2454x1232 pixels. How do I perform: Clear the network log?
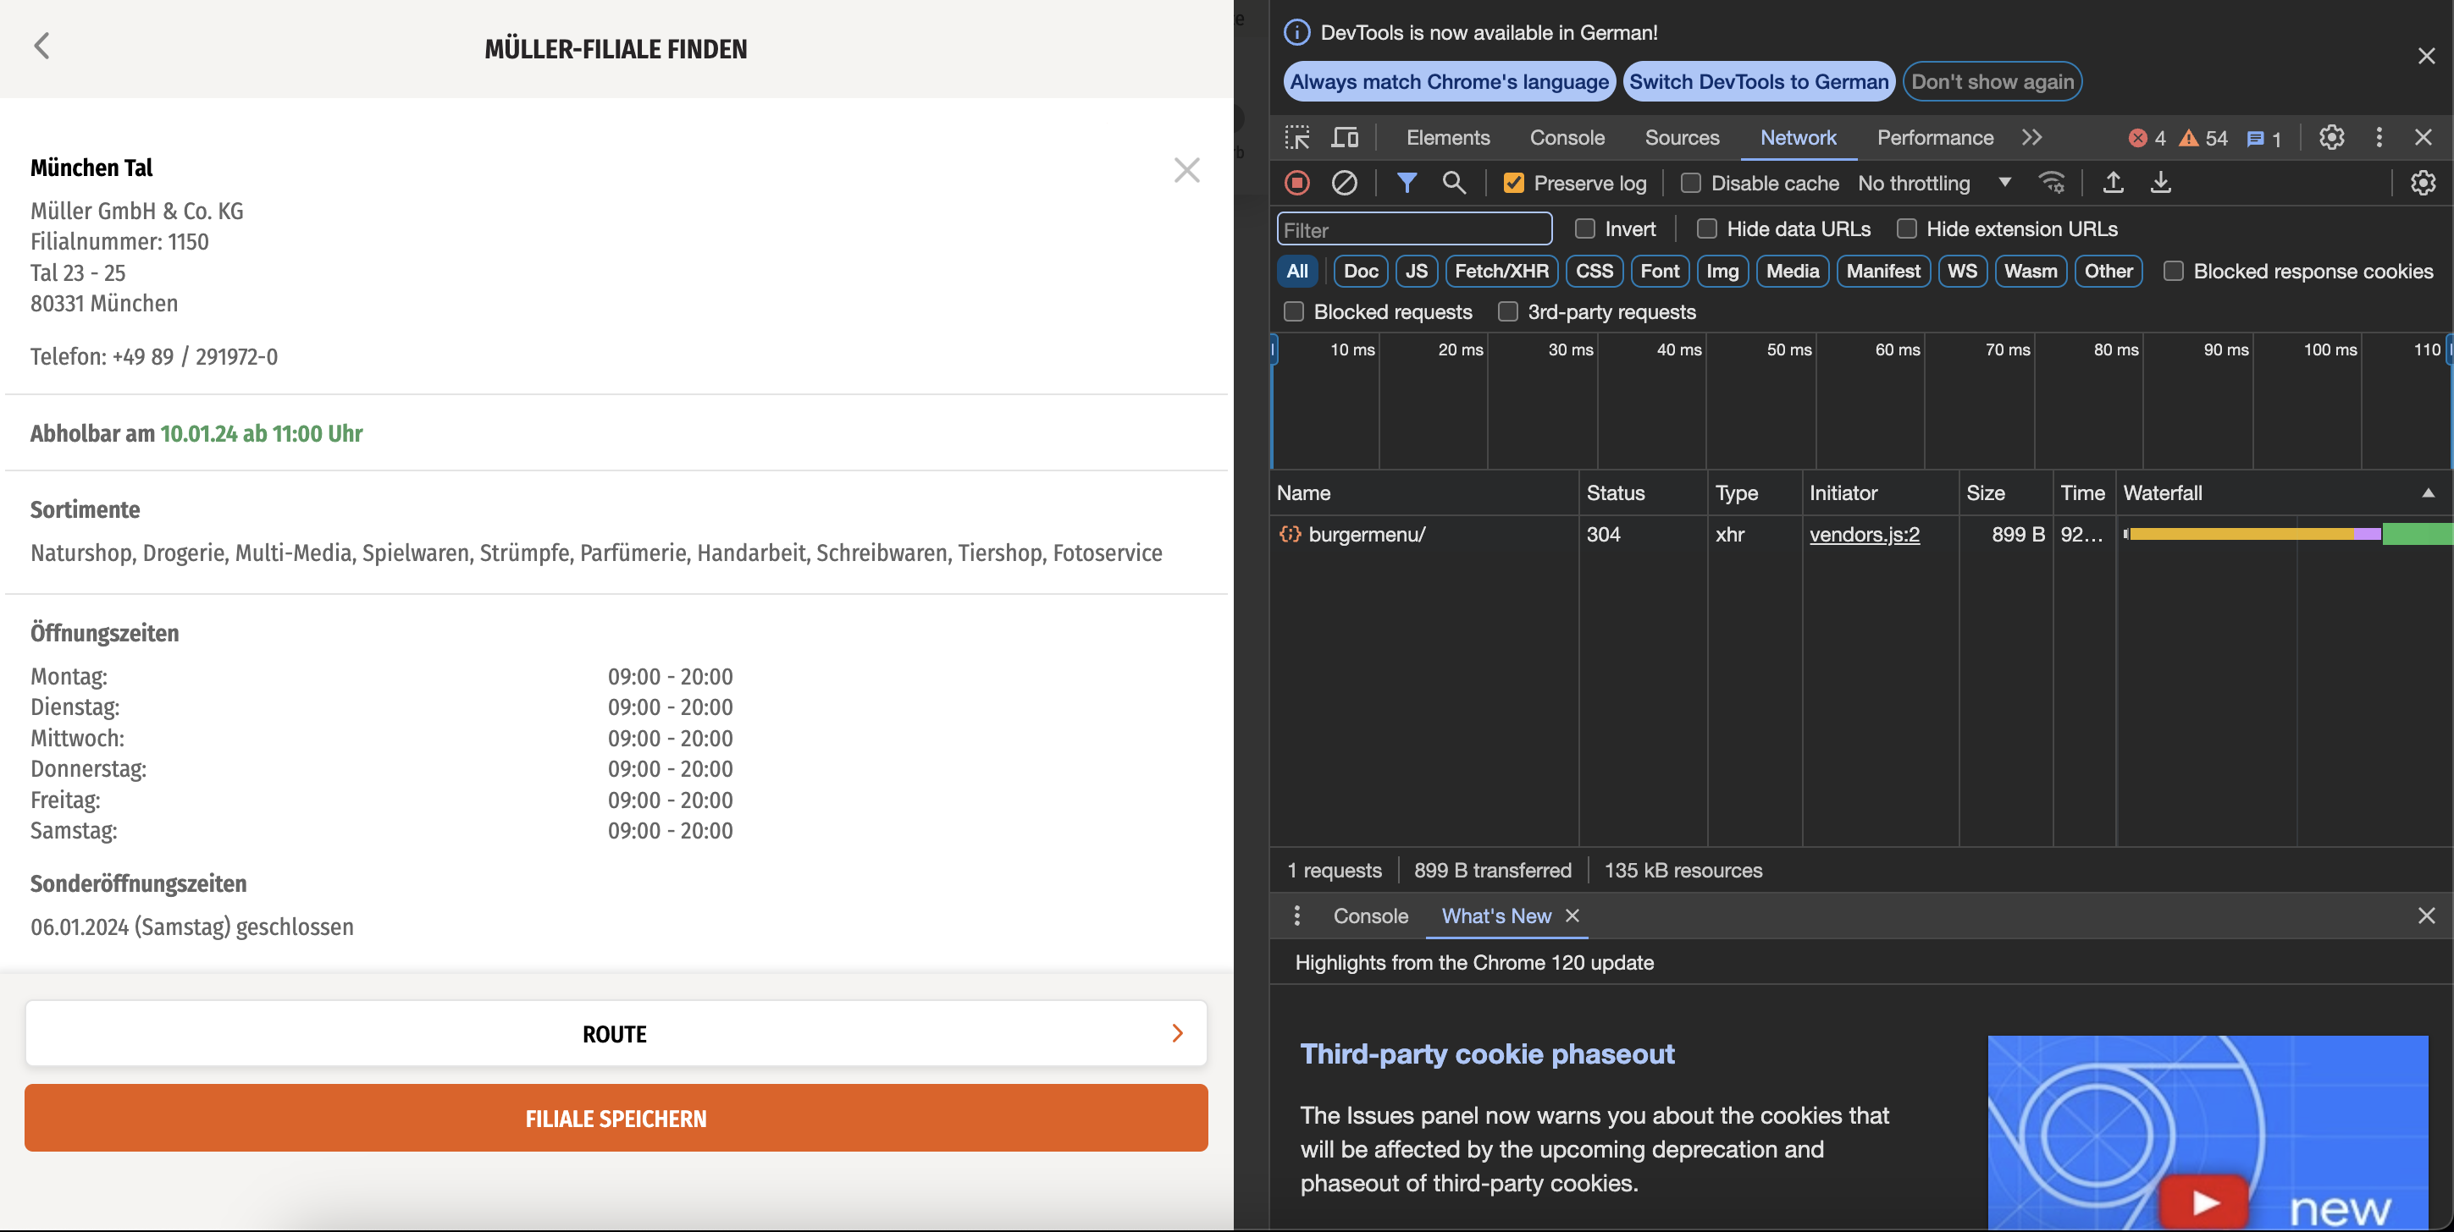tap(1343, 183)
